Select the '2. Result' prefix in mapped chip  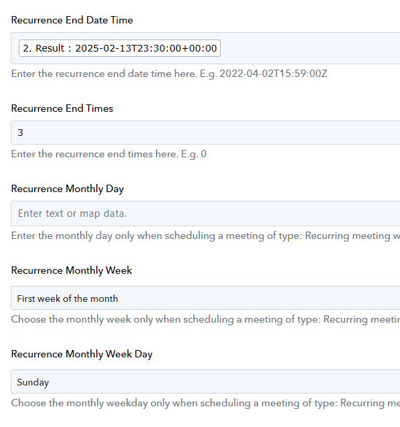pyautogui.click(x=43, y=48)
